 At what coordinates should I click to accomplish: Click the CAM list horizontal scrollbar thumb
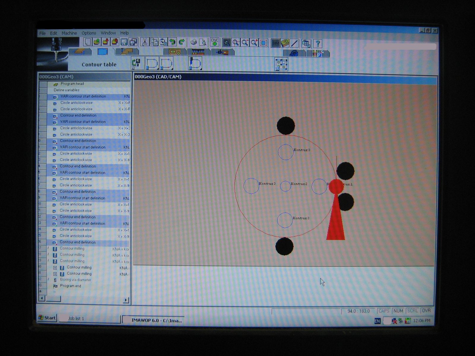tap(53, 299)
